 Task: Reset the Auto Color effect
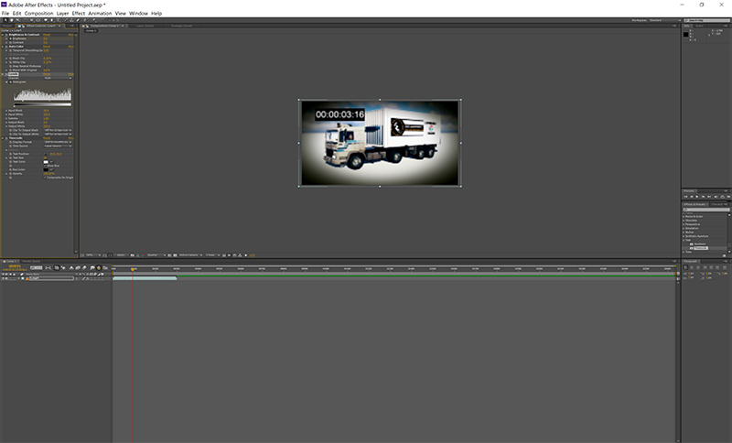click(47, 47)
